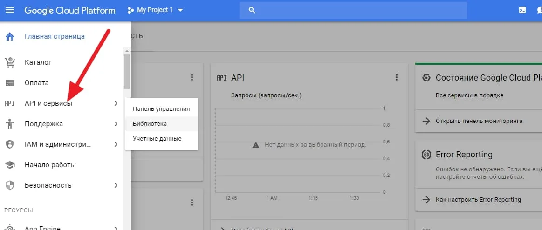The height and width of the screenshot is (230, 542).
Task: Click arrow beside Как настроить Error Reporting
Action: pos(426,200)
